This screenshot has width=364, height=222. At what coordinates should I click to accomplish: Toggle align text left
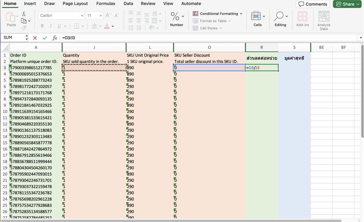point(131,21)
